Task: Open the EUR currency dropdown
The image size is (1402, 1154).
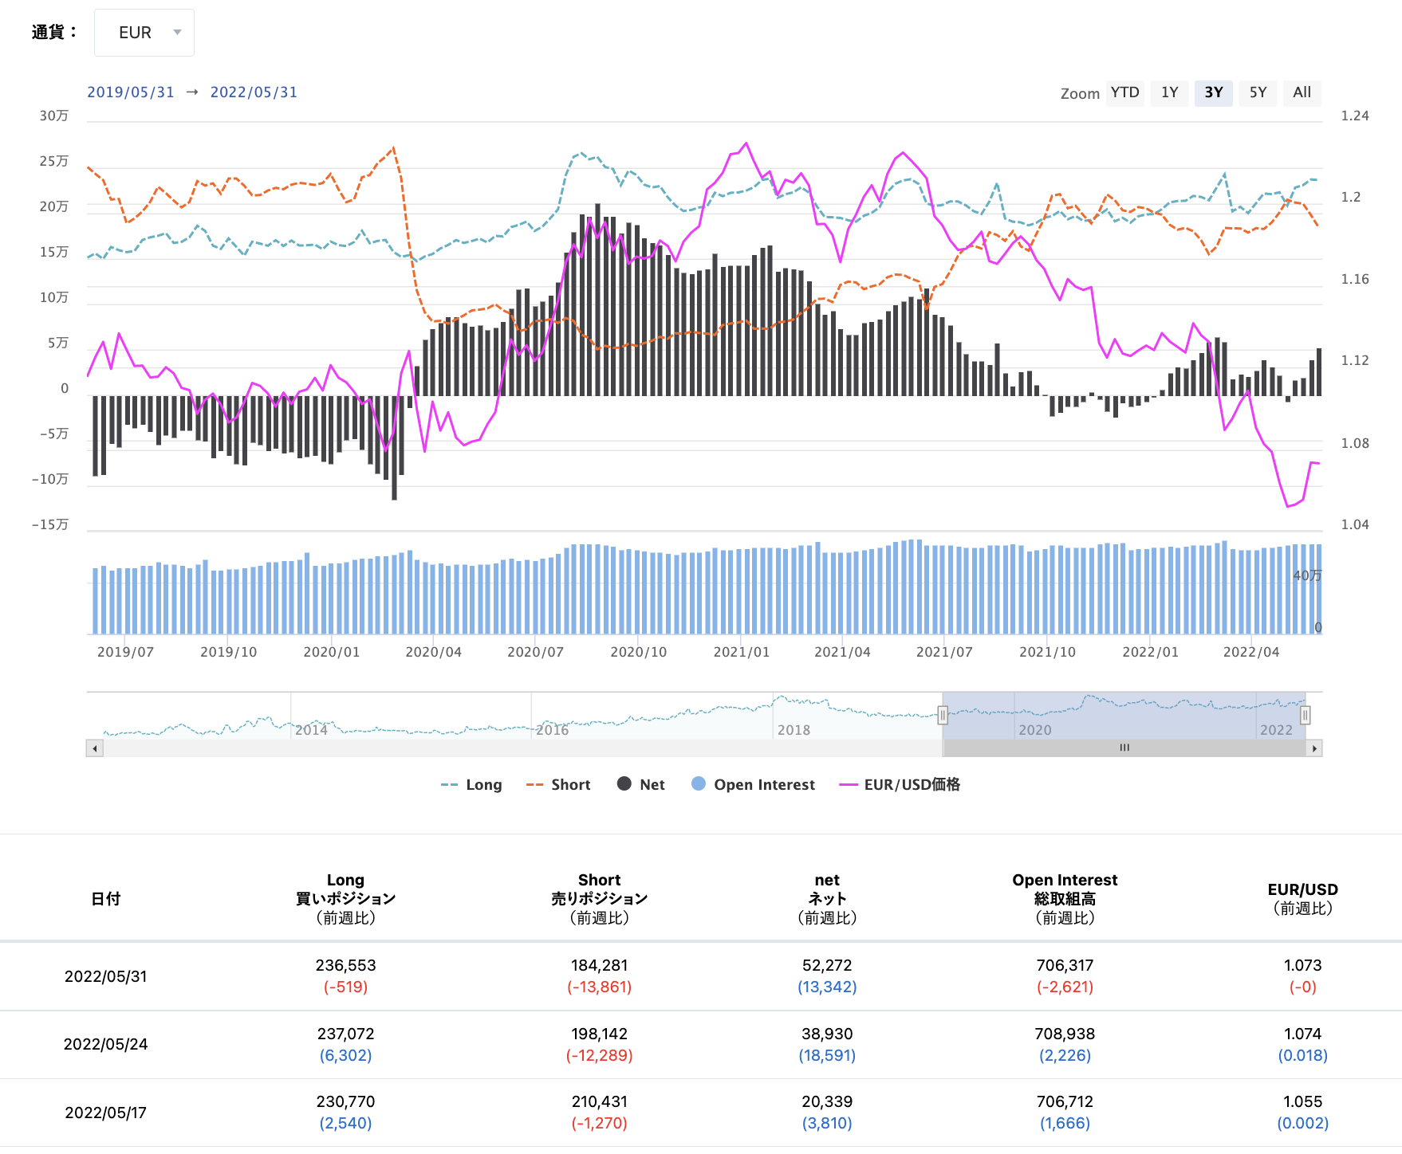Action: (x=144, y=33)
